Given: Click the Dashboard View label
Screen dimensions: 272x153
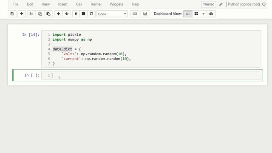Looking at the screenshot, I should coord(167,14).
